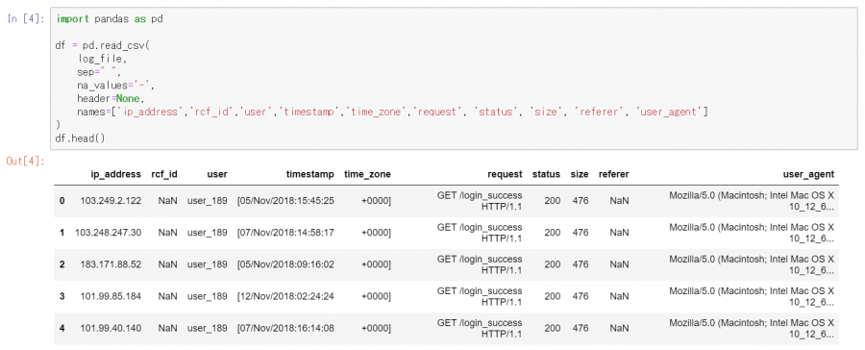
Task: Click the timestamp column header
Action: point(310,174)
